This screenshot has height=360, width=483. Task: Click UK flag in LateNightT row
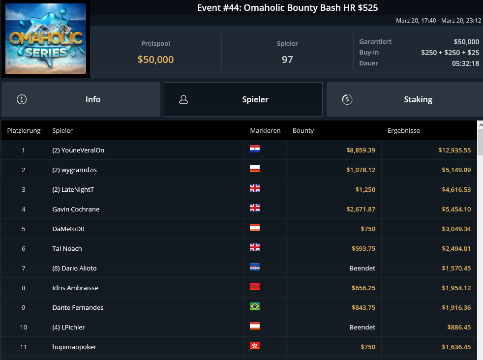(x=255, y=188)
